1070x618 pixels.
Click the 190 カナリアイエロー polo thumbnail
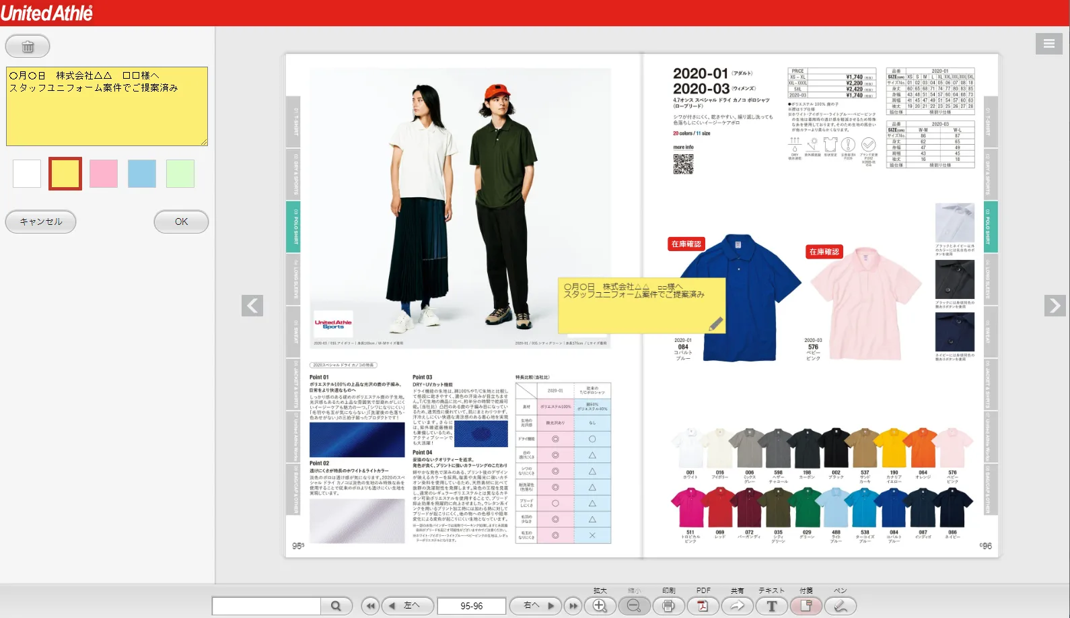[894, 449]
